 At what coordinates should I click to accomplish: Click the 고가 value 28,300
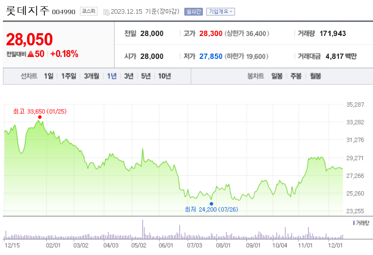point(211,34)
